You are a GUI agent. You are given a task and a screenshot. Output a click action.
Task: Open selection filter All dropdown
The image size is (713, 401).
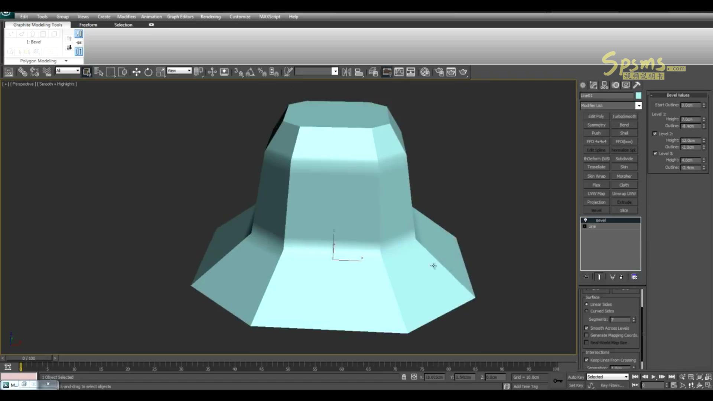point(77,70)
